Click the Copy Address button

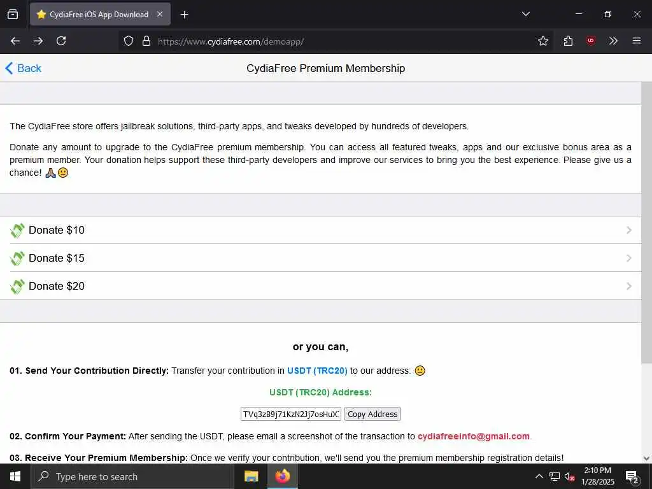pyautogui.click(x=372, y=414)
